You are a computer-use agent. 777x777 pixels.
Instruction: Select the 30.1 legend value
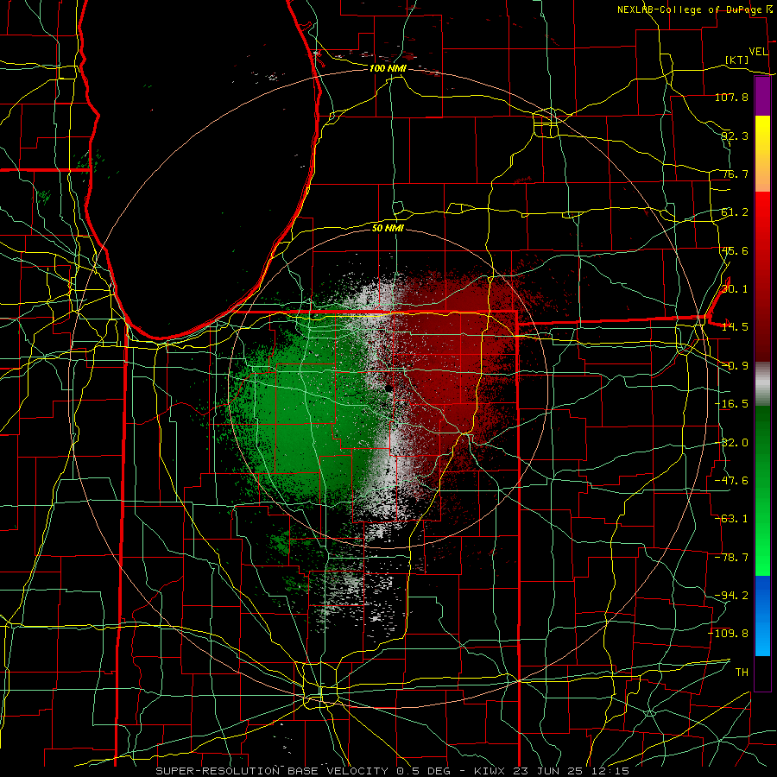click(x=735, y=289)
